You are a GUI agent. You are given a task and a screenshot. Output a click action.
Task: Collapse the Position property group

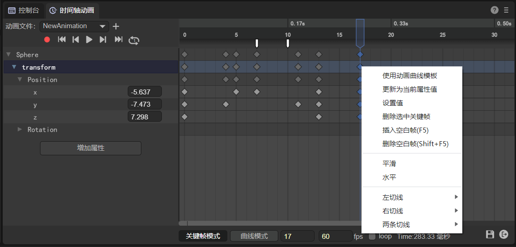pos(20,79)
